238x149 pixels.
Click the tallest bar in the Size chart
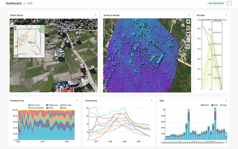tap(215, 123)
